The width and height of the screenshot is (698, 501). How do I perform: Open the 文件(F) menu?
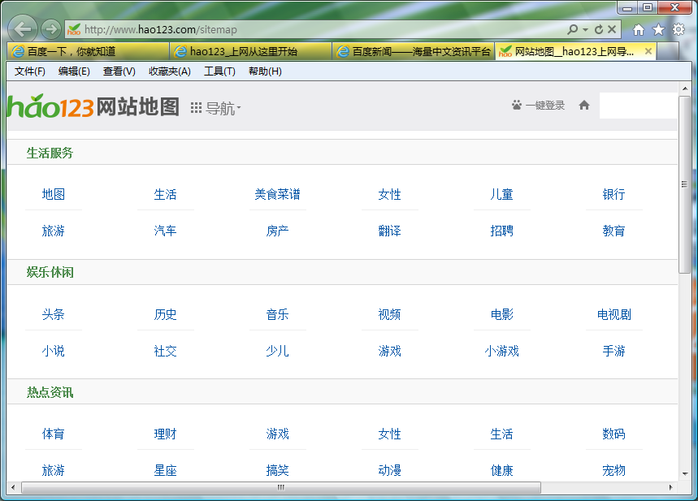coord(30,71)
